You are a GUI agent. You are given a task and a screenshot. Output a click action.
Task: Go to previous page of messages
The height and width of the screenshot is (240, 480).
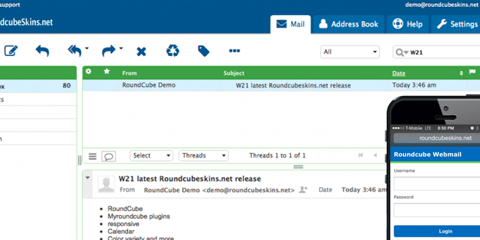[375, 156]
